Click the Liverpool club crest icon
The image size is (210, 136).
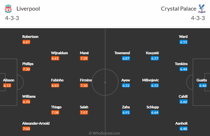[x=8, y=8]
